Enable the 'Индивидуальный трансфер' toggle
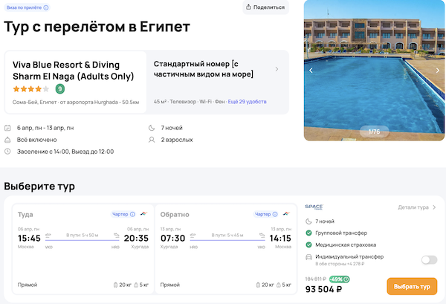The height and width of the screenshot is (304, 446). [428, 259]
